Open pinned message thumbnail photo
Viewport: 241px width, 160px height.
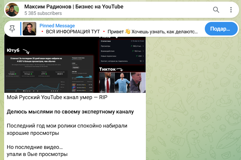pyautogui.click(x=29, y=29)
